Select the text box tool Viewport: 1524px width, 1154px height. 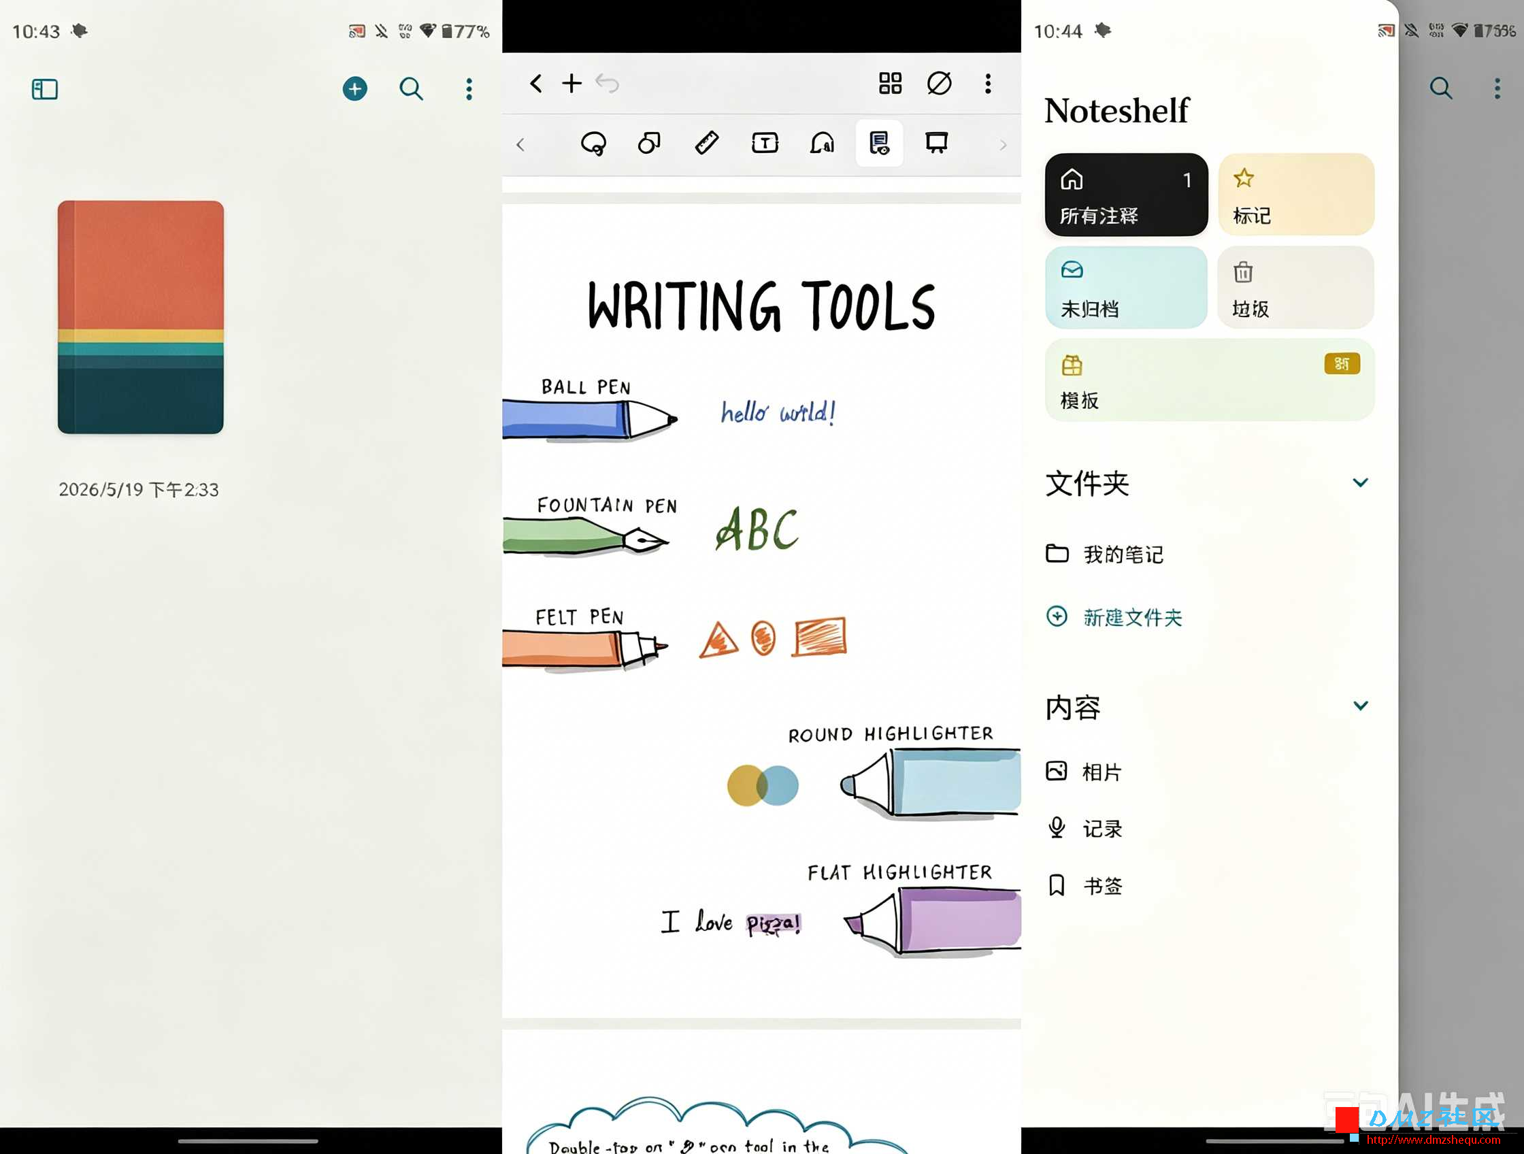coord(765,144)
